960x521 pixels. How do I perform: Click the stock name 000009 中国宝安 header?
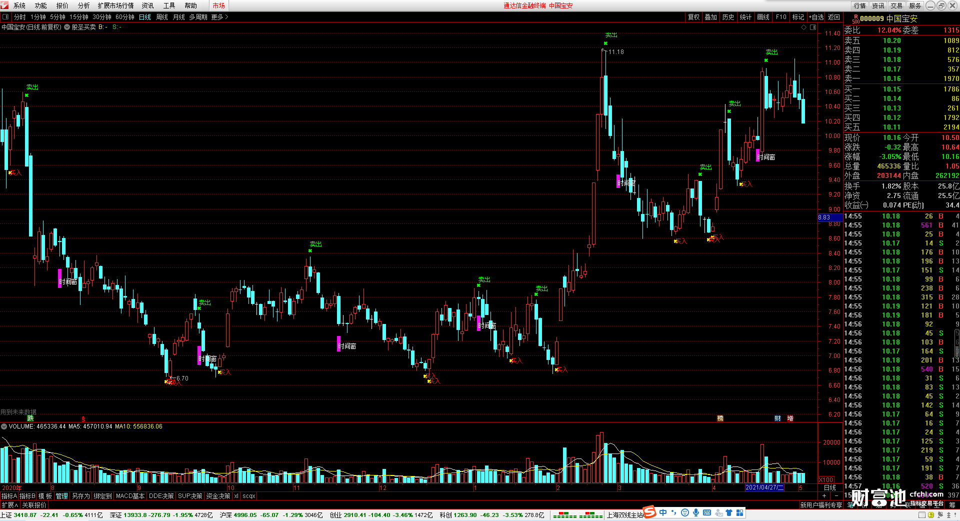click(x=889, y=18)
